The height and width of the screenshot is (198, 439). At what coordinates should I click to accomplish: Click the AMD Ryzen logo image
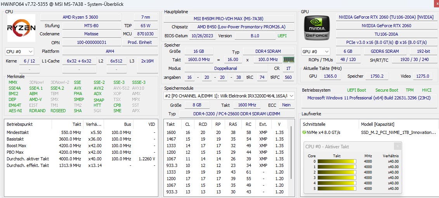pos(21,28)
